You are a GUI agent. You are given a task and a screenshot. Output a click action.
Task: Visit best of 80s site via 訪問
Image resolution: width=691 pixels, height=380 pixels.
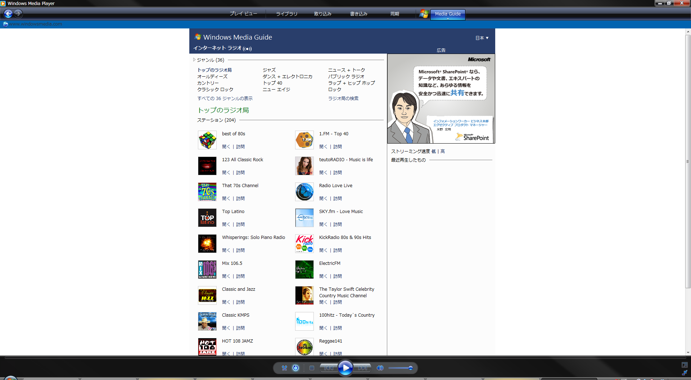pos(240,146)
